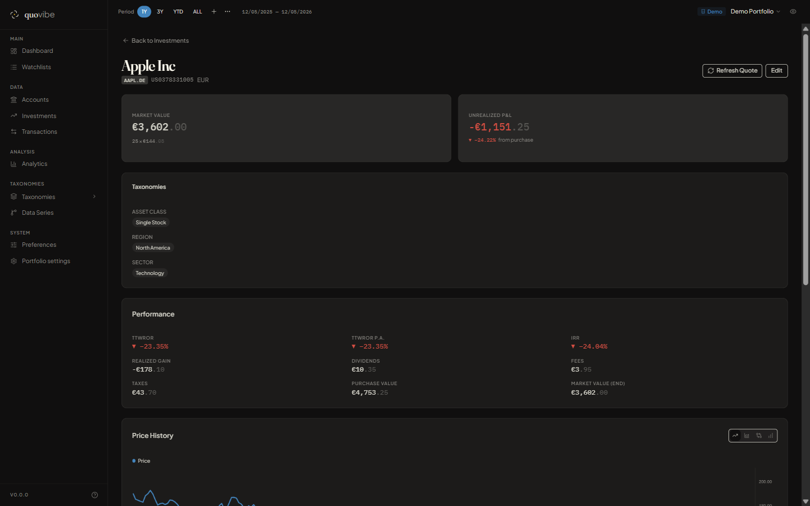Click the market value €3,602.00
810x506 pixels.
click(159, 128)
